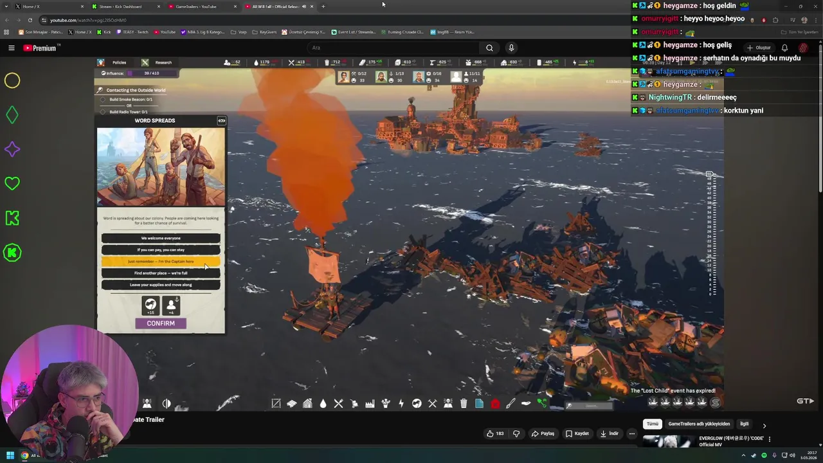The width and height of the screenshot is (823, 463).
Task: Choose 'If you can pay, you can stay'
Action: 161,250
